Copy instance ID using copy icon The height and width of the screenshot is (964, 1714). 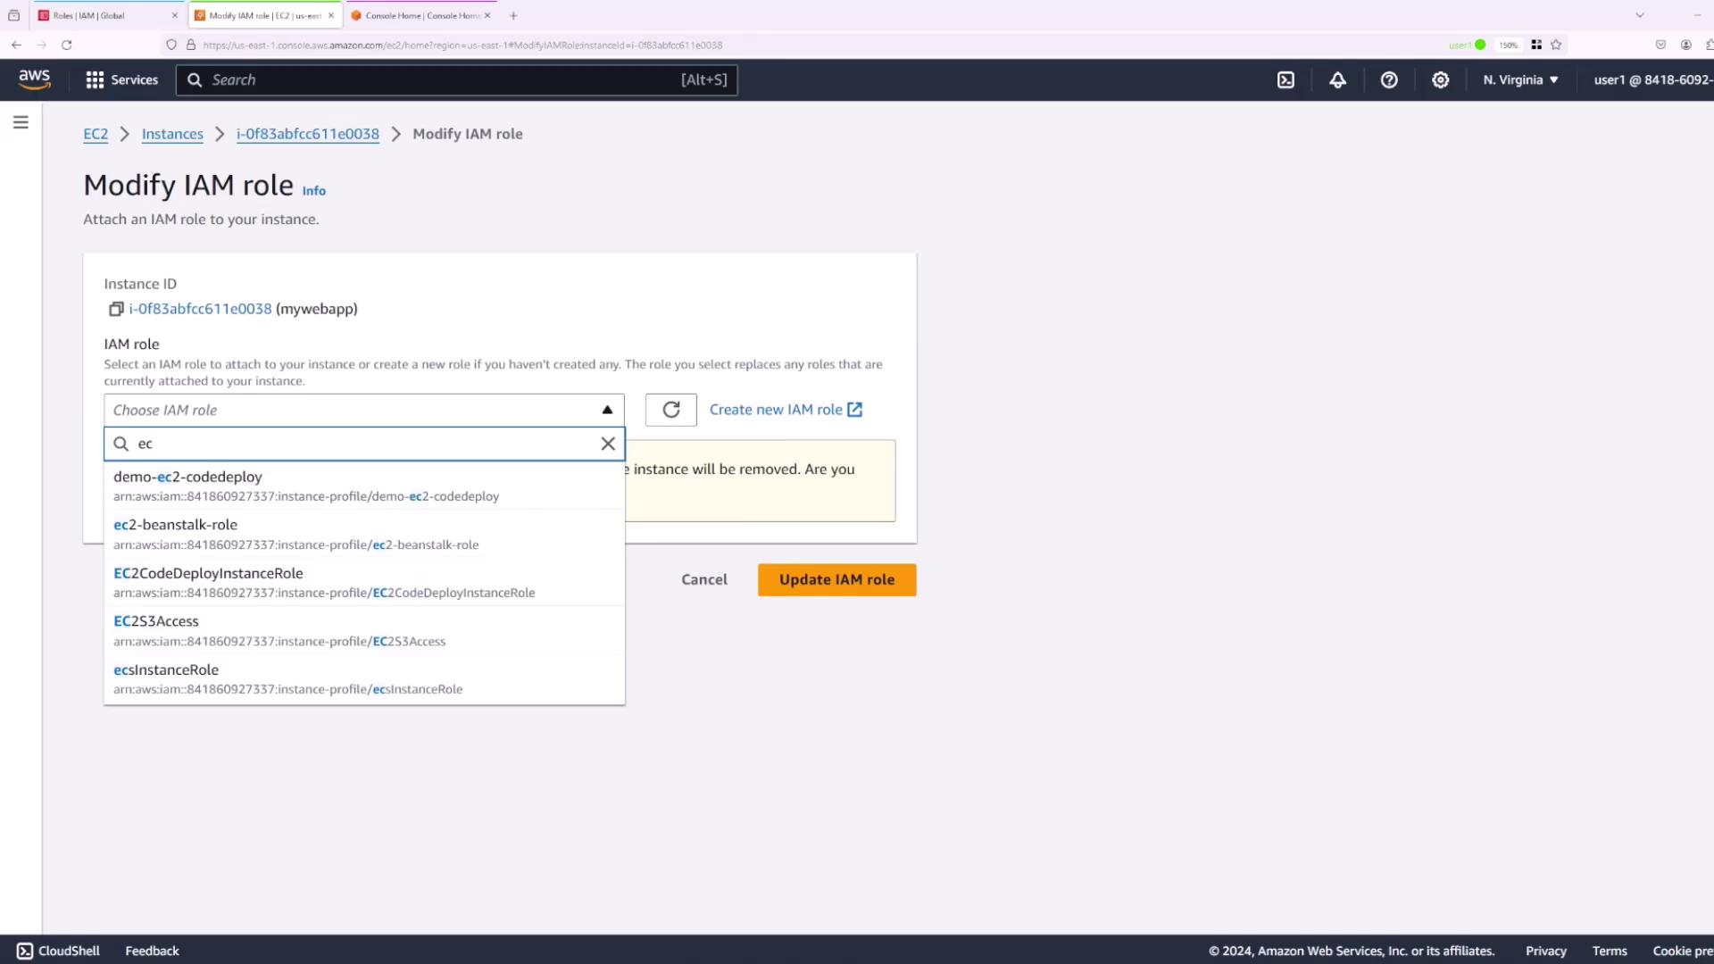click(x=116, y=309)
